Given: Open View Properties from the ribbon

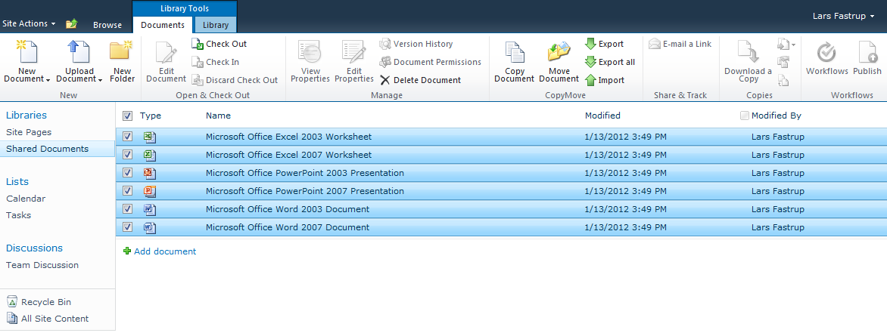Looking at the screenshot, I should 310,62.
